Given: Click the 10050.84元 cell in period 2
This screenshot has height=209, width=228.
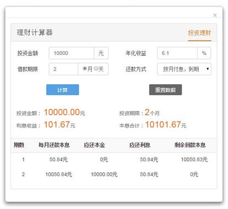Looking at the screenshot, I should point(58,174).
